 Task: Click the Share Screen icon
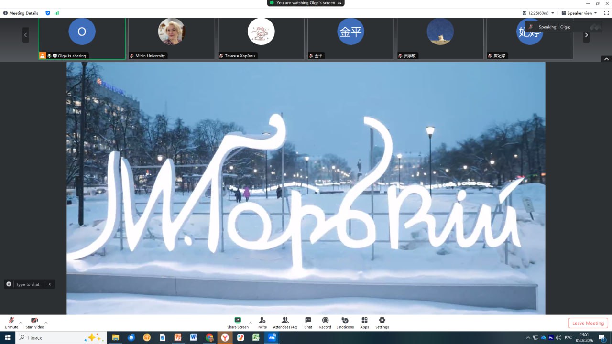237,320
